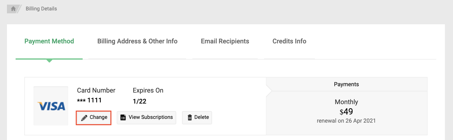Click the VISA card logo

tap(51, 106)
